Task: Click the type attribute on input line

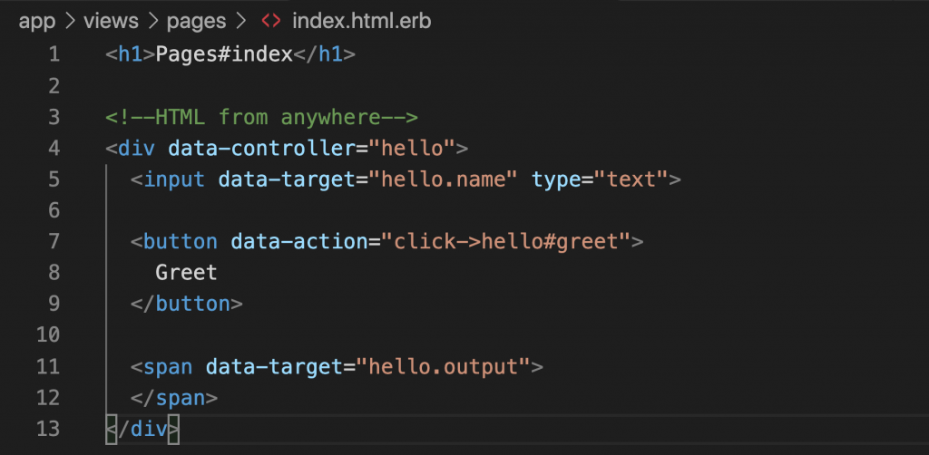Action: pyautogui.click(x=556, y=179)
